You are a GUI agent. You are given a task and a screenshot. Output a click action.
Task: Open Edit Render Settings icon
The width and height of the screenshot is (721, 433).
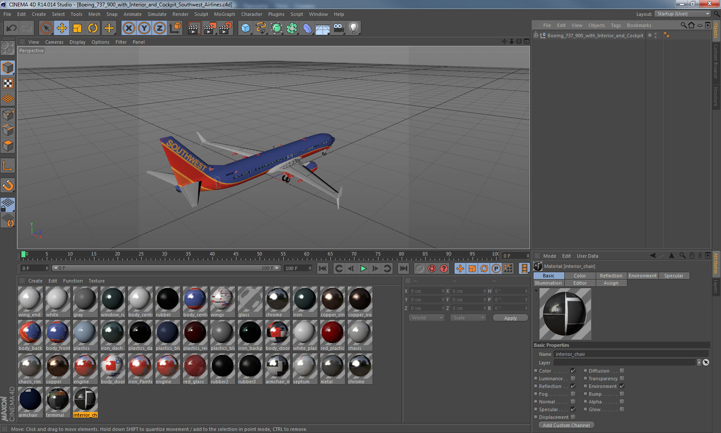[225, 28]
